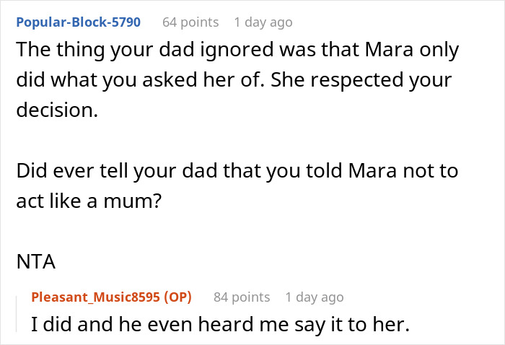Click the NTA verdict text
505x345 pixels.
coord(36,262)
